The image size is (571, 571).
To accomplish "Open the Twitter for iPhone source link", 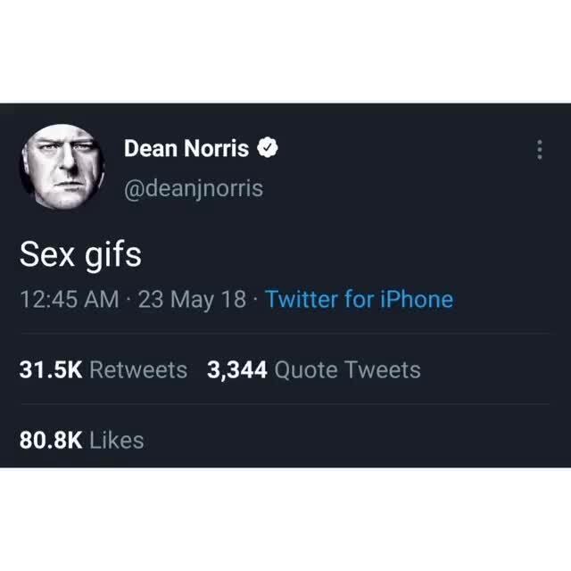I will tap(359, 300).
